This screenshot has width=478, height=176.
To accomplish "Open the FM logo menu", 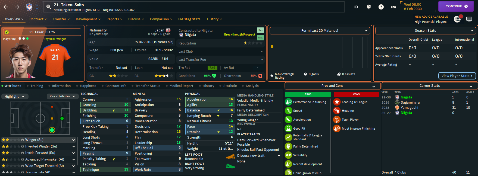I will pyautogui.click(x=393, y=7).
